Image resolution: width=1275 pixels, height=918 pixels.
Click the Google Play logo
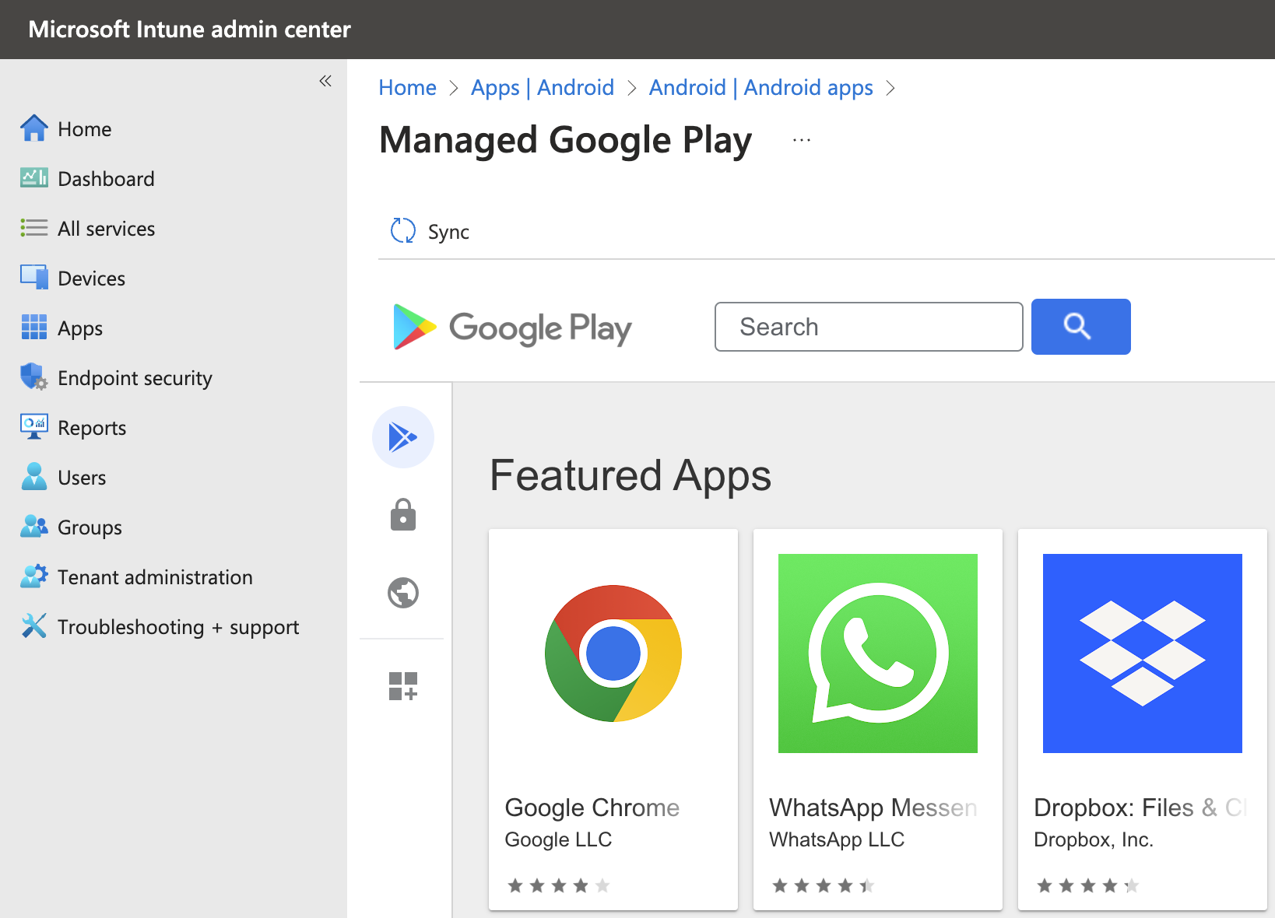pos(512,327)
